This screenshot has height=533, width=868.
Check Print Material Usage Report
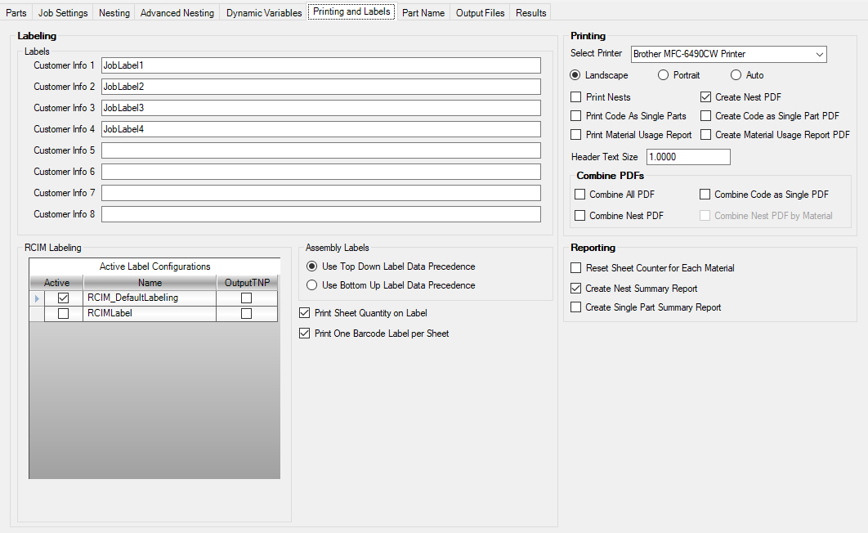[x=576, y=135]
